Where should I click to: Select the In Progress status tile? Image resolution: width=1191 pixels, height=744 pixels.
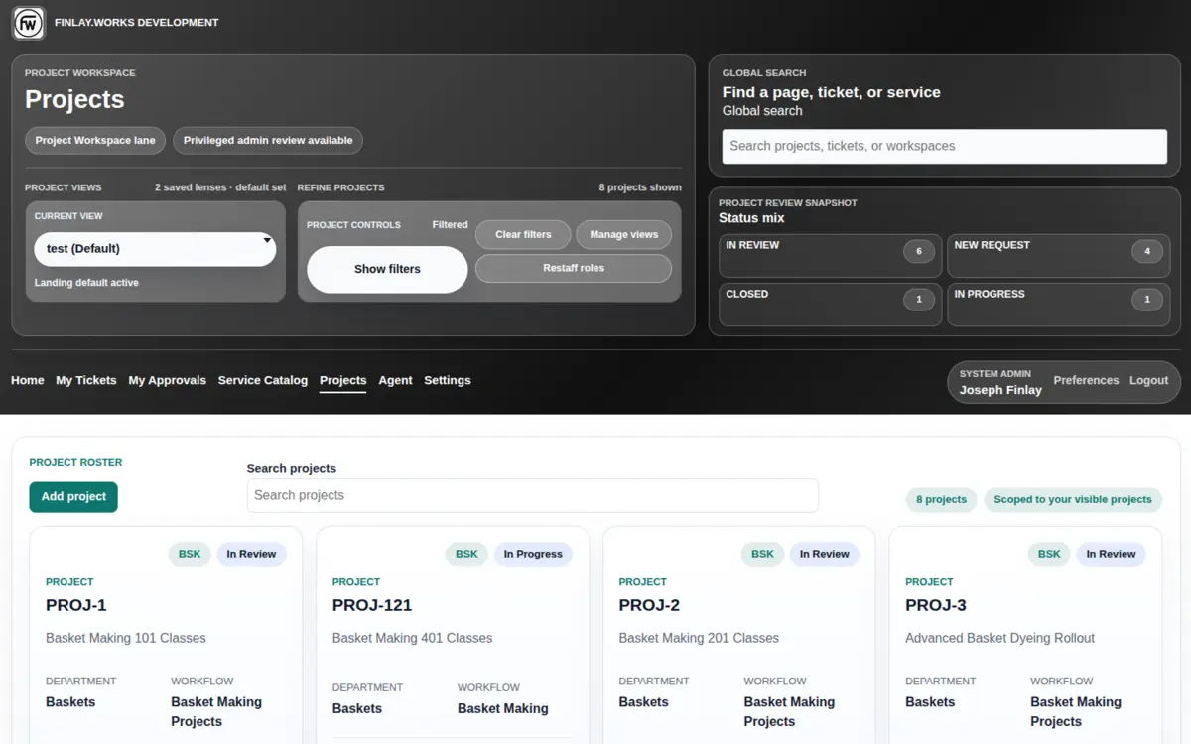click(x=1059, y=304)
